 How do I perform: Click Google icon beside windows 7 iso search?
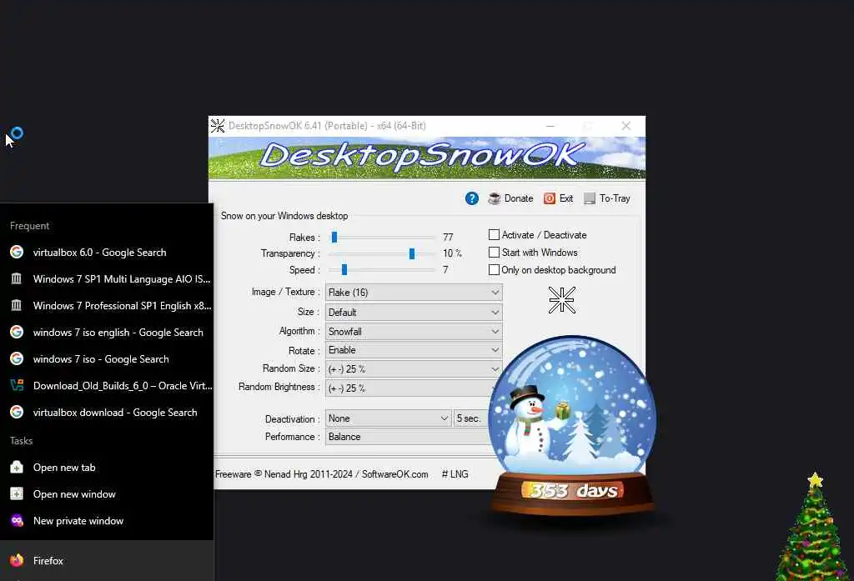17,358
